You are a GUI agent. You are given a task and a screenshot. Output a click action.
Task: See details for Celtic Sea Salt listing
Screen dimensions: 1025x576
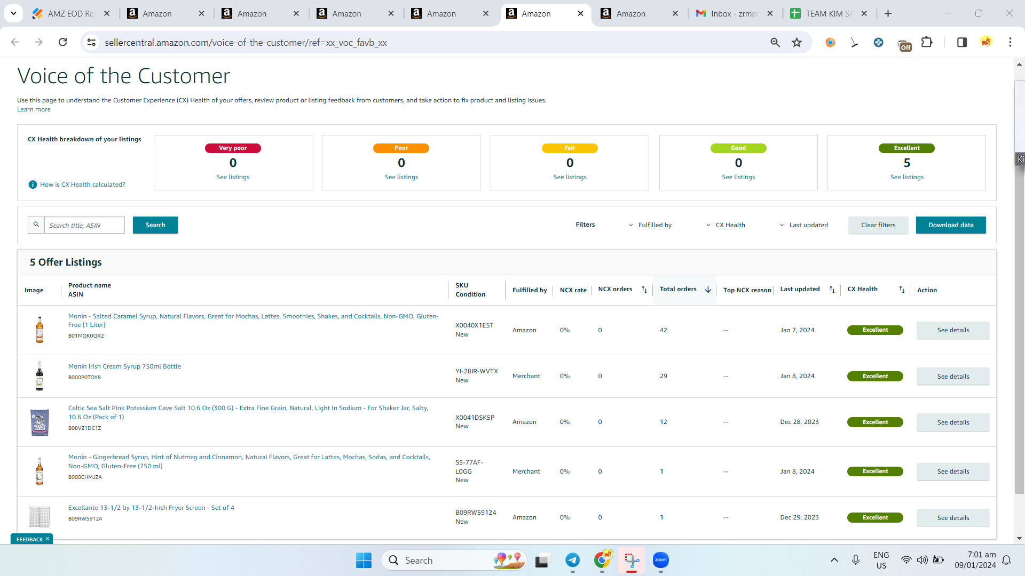point(953,422)
